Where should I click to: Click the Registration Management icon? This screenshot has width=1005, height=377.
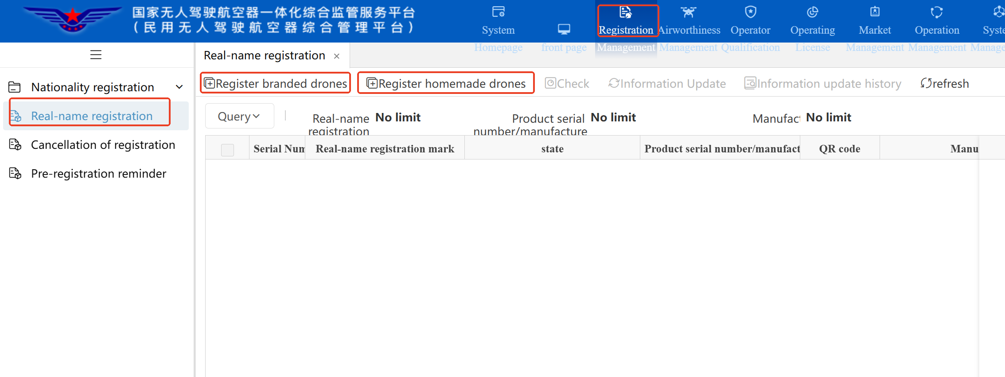coord(626,12)
